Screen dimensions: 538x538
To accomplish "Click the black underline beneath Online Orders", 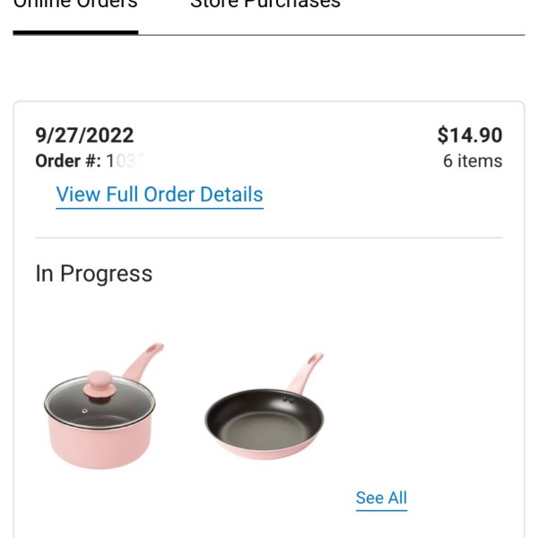I will coord(75,32).
